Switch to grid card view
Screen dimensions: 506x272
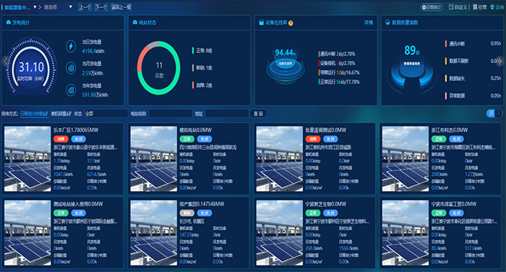(491, 113)
